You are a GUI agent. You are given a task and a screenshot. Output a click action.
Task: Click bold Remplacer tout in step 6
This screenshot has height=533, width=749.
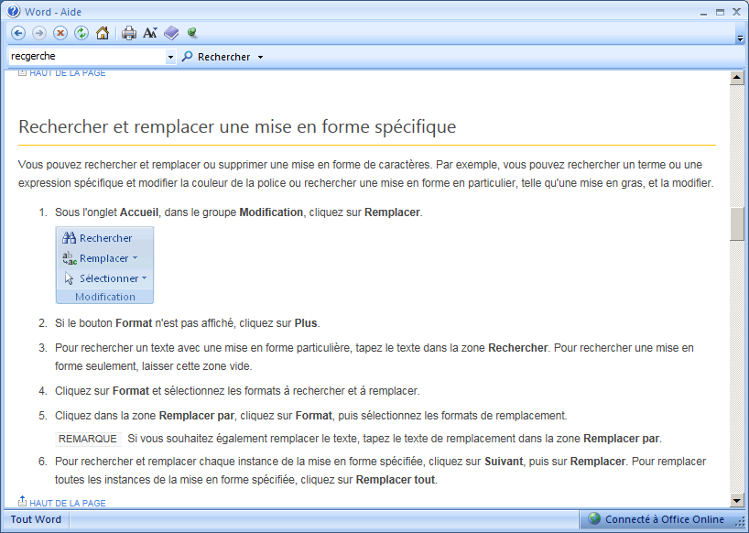pyautogui.click(x=396, y=480)
